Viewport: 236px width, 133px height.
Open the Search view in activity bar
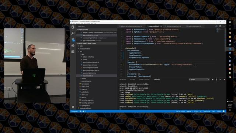pyautogui.click(x=73, y=33)
